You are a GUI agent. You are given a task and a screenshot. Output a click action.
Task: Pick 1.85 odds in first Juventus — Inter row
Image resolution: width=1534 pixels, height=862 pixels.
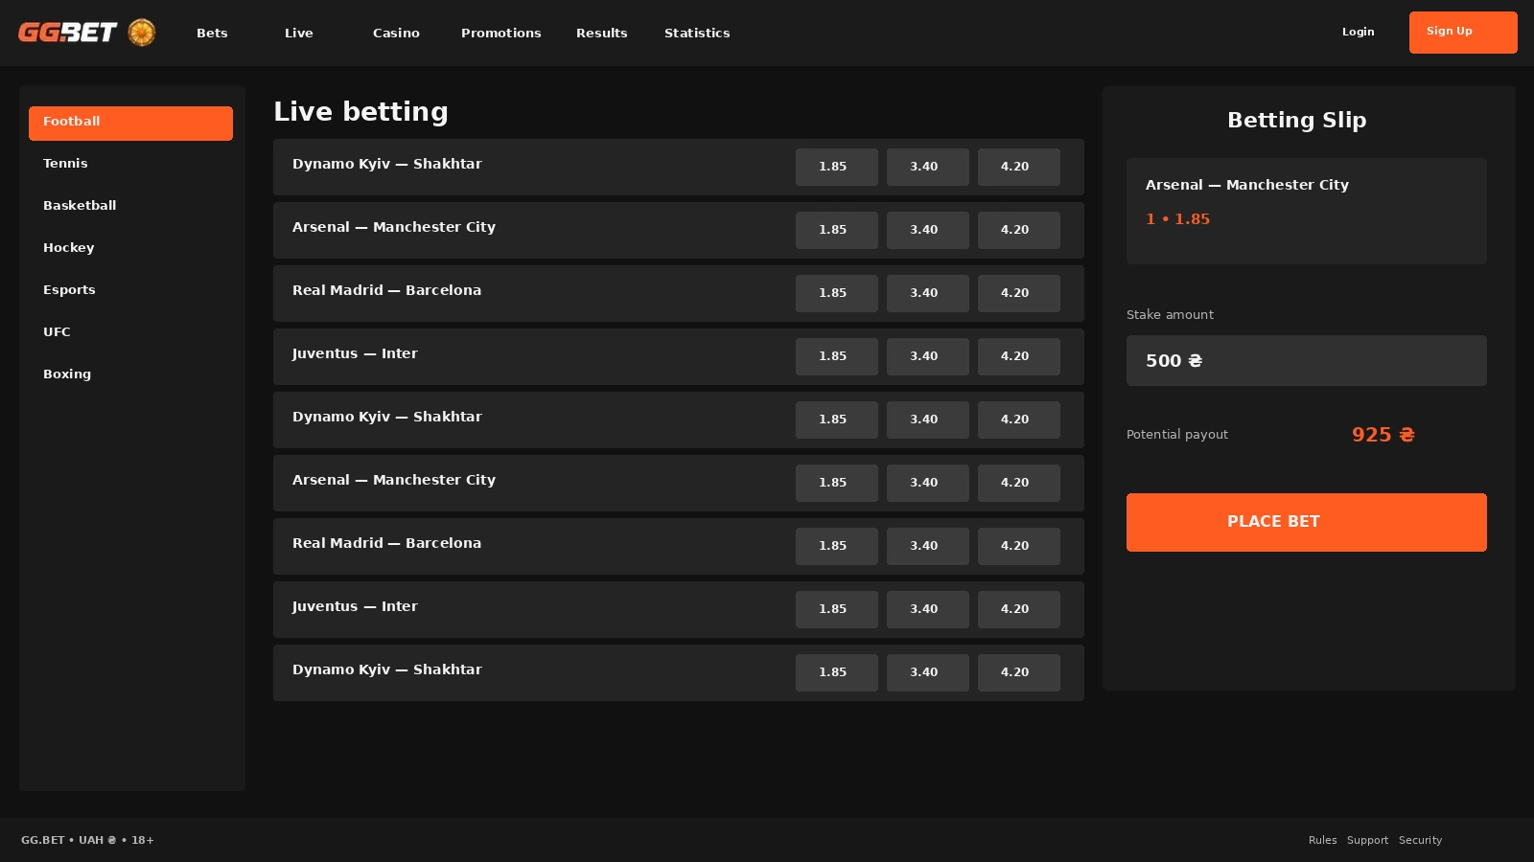(837, 356)
